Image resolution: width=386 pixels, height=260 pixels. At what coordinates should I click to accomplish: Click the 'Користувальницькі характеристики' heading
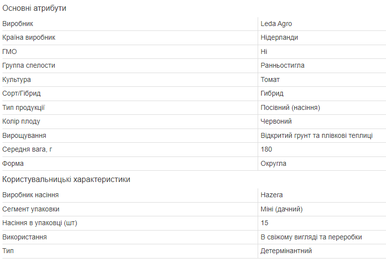point(66,180)
